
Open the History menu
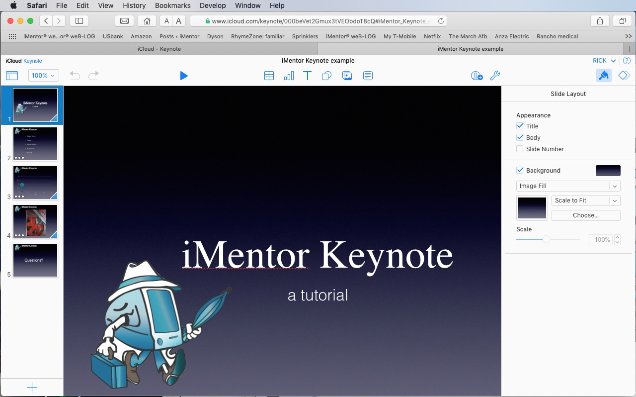(134, 5)
